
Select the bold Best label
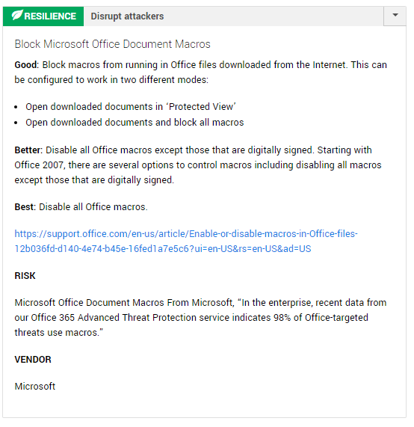(x=25, y=207)
